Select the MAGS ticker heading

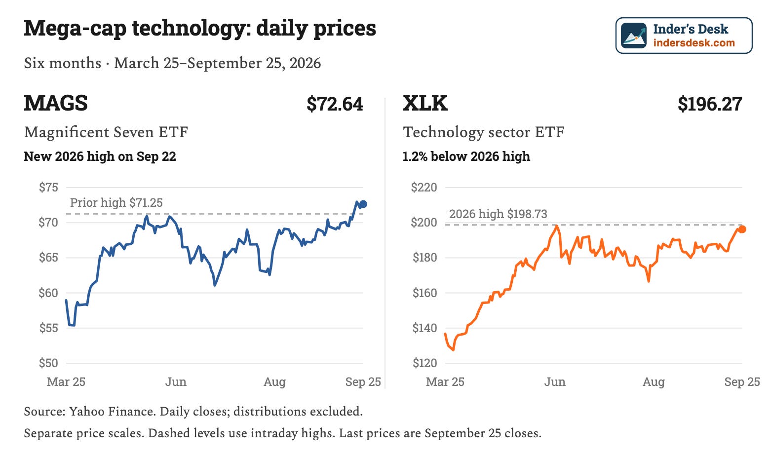click(x=56, y=104)
